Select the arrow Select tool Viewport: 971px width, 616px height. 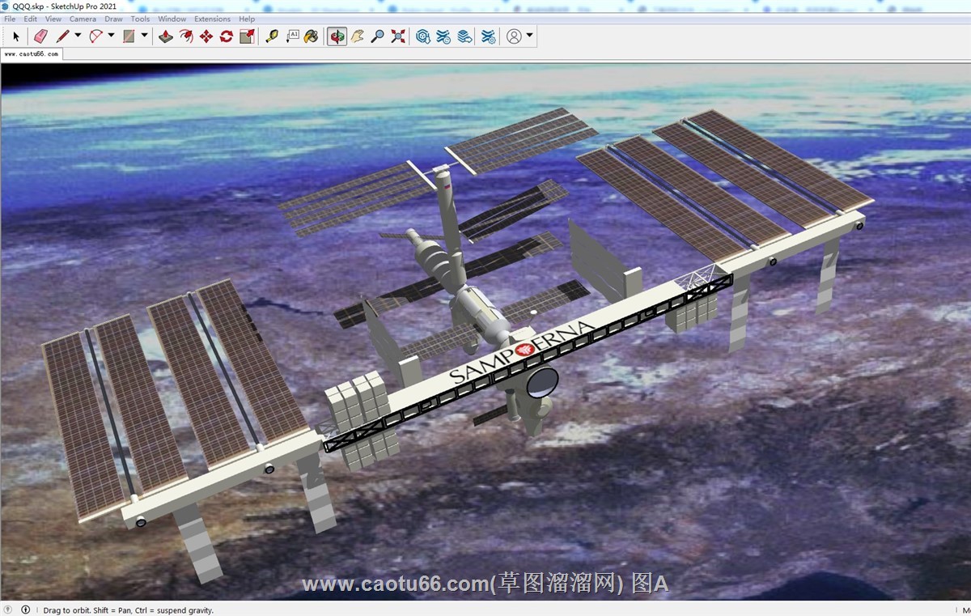(x=15, y=36)
